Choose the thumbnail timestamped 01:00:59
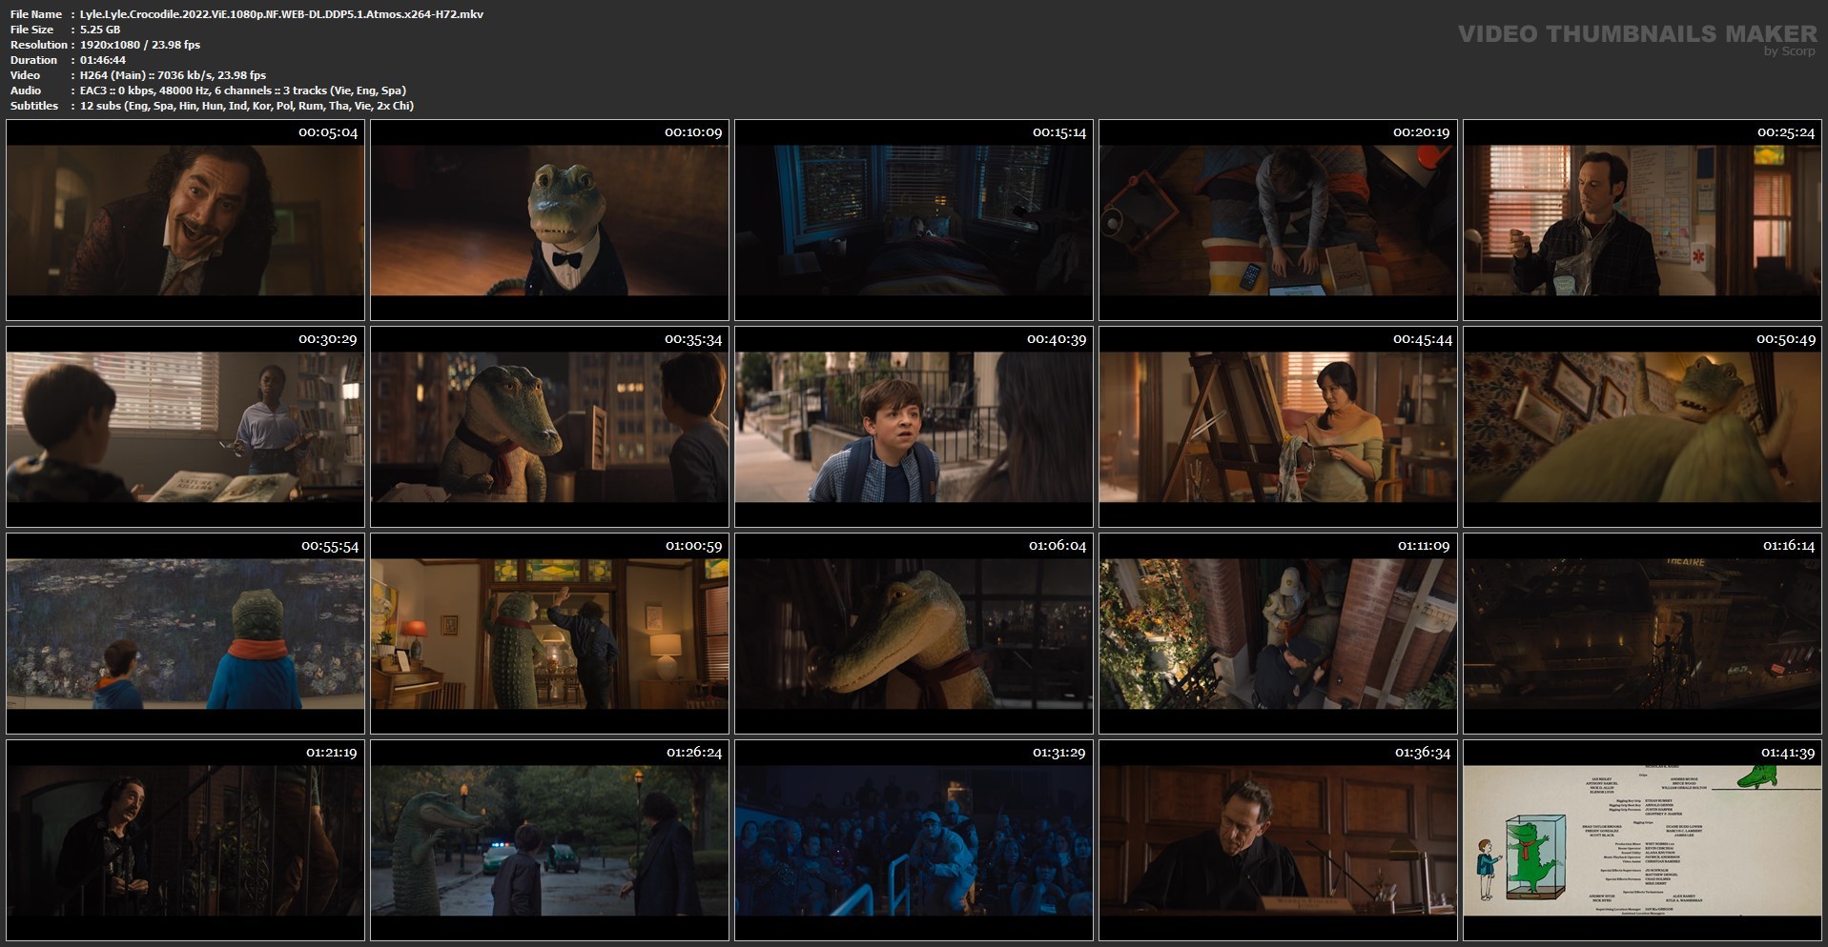Viewport: 1828px width, 947px height. pyautogui.click(x=549, y=634)
